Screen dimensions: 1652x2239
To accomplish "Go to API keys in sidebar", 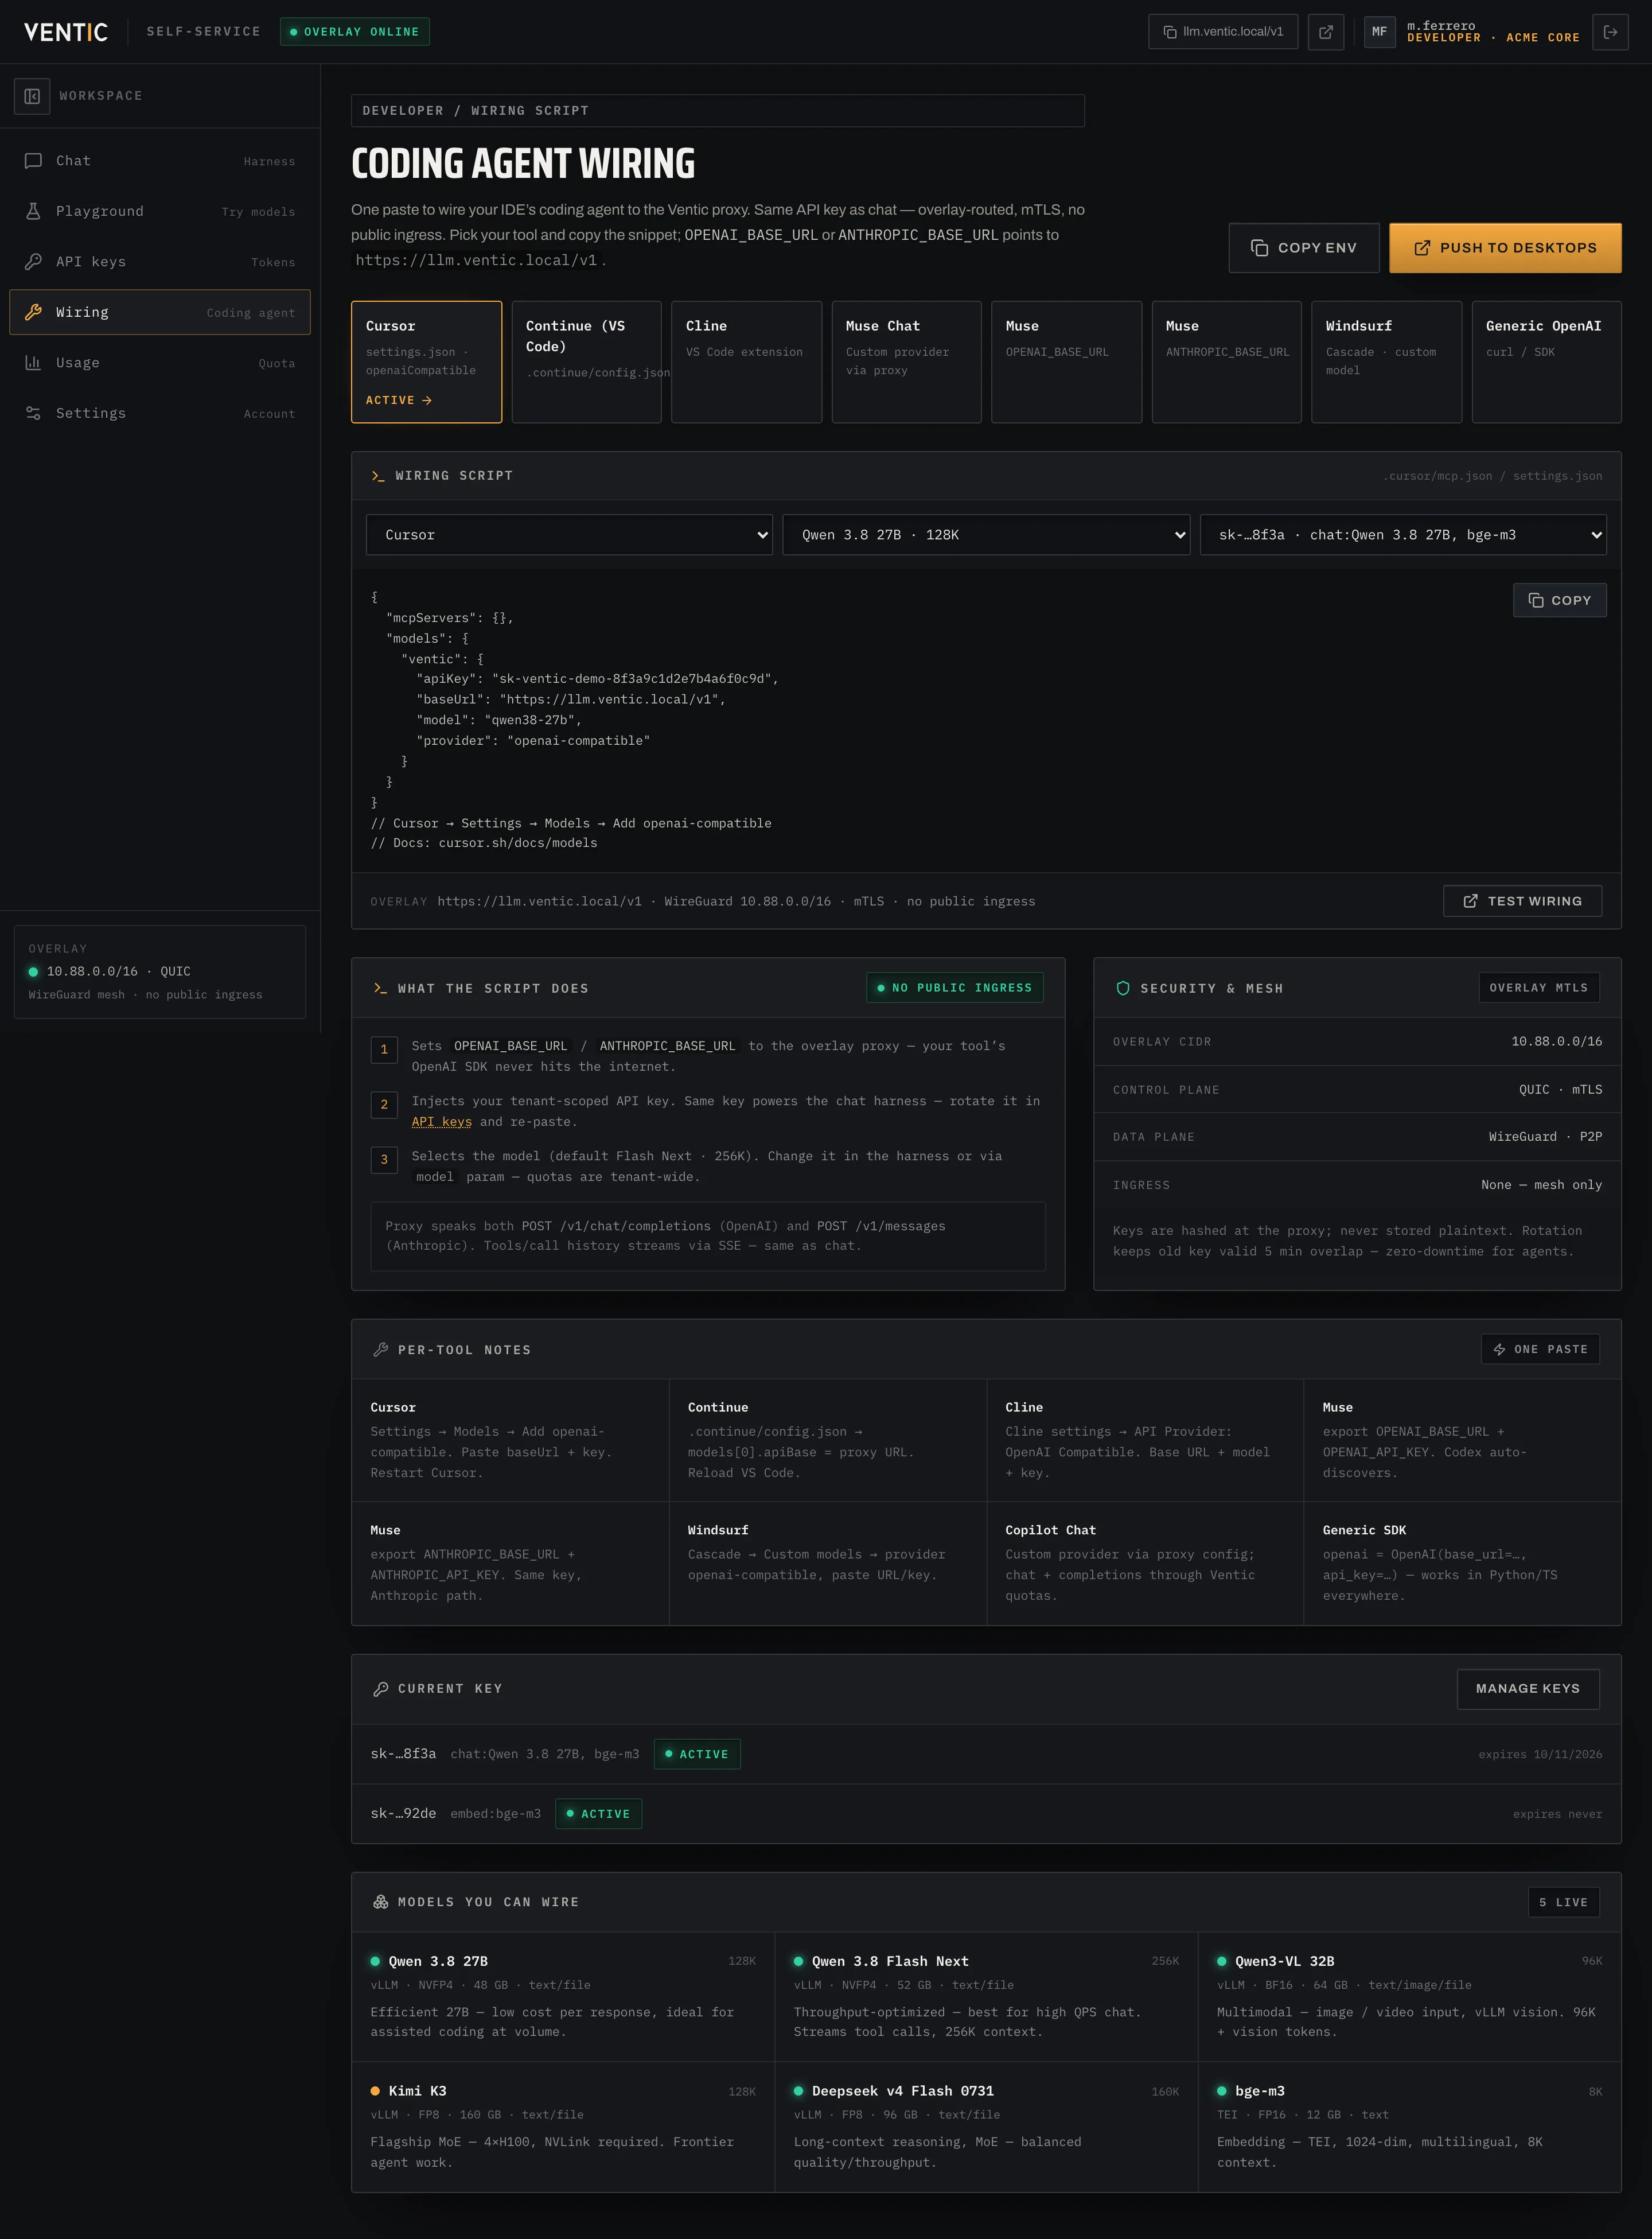I will click(160, 262).
